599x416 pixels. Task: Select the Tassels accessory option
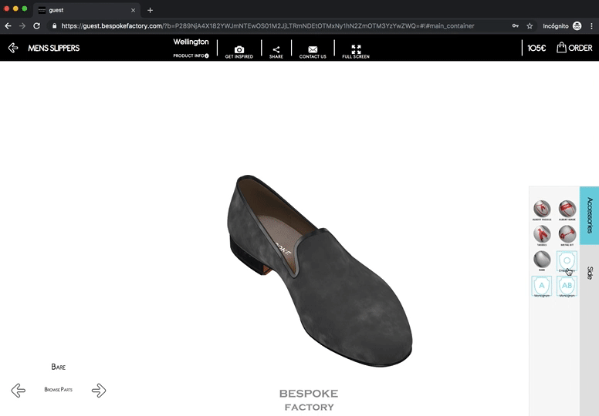click(x=542, y=235)
